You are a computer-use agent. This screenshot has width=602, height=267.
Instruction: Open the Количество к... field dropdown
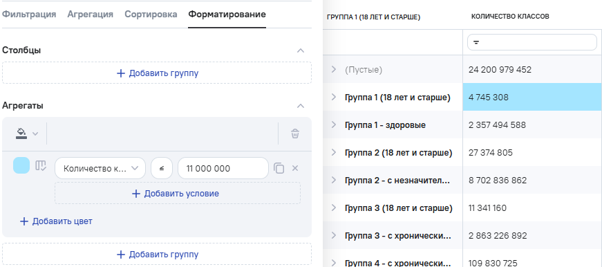coord(100,168)
